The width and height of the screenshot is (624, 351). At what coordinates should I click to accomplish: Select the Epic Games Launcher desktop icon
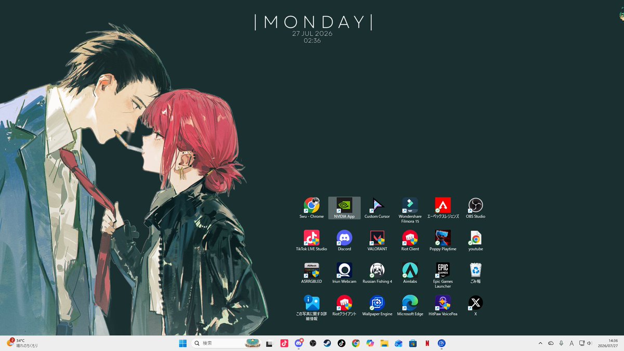(443, 276)
